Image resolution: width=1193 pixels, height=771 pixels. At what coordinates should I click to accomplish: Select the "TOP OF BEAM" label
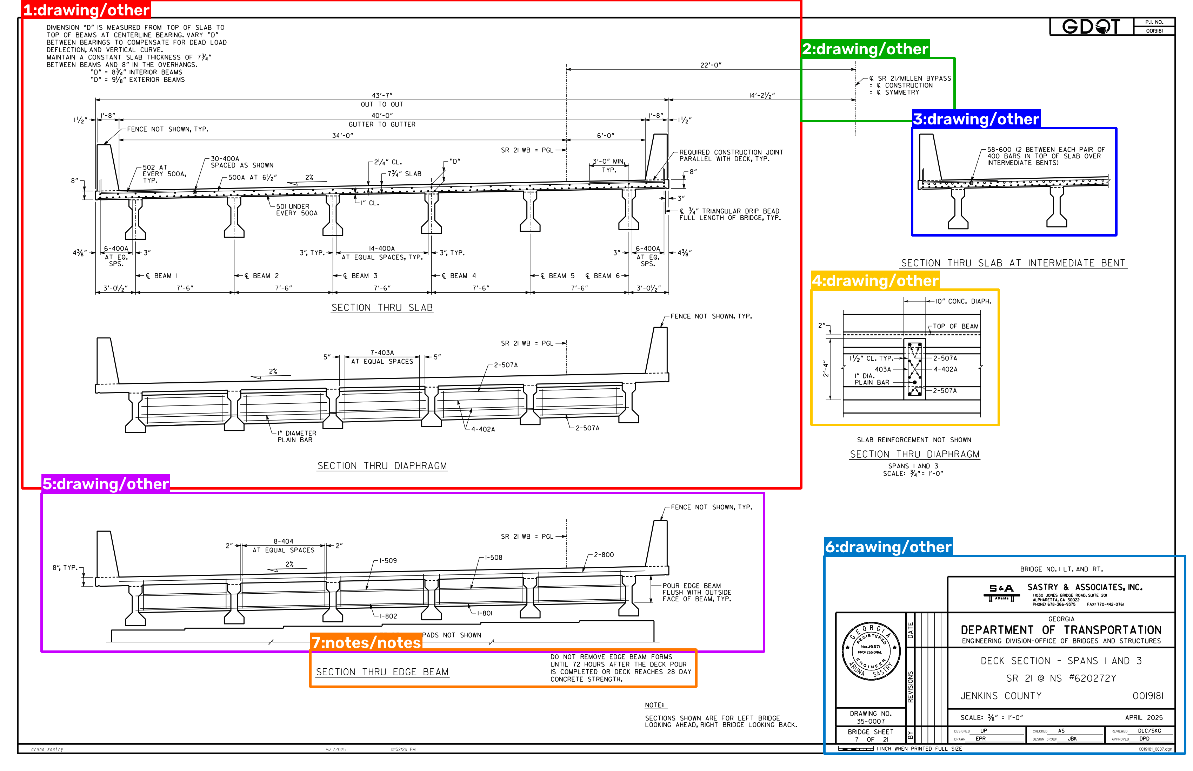tap(955, 326)
